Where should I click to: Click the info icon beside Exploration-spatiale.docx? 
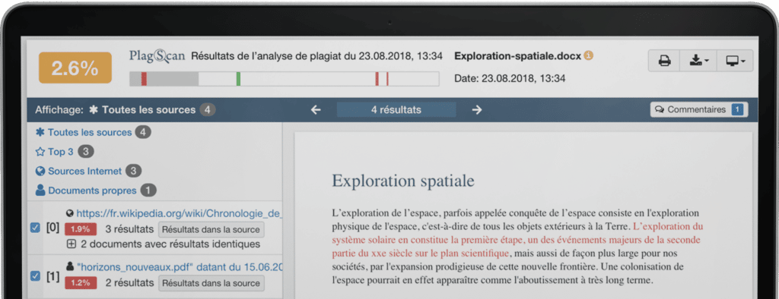[x=588, y=55]
